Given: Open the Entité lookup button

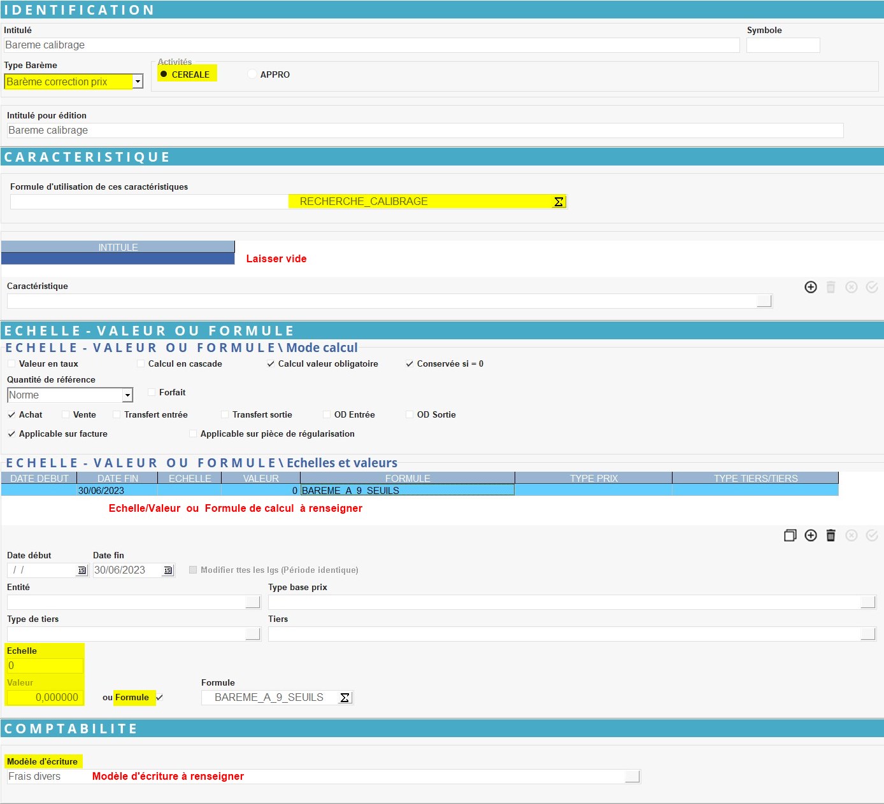Looking at the screenshot, I should click(x=253, y=602).
